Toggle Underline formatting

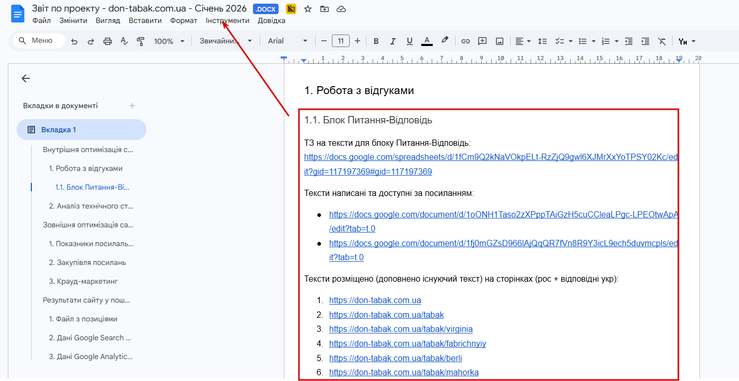point(409,41)
